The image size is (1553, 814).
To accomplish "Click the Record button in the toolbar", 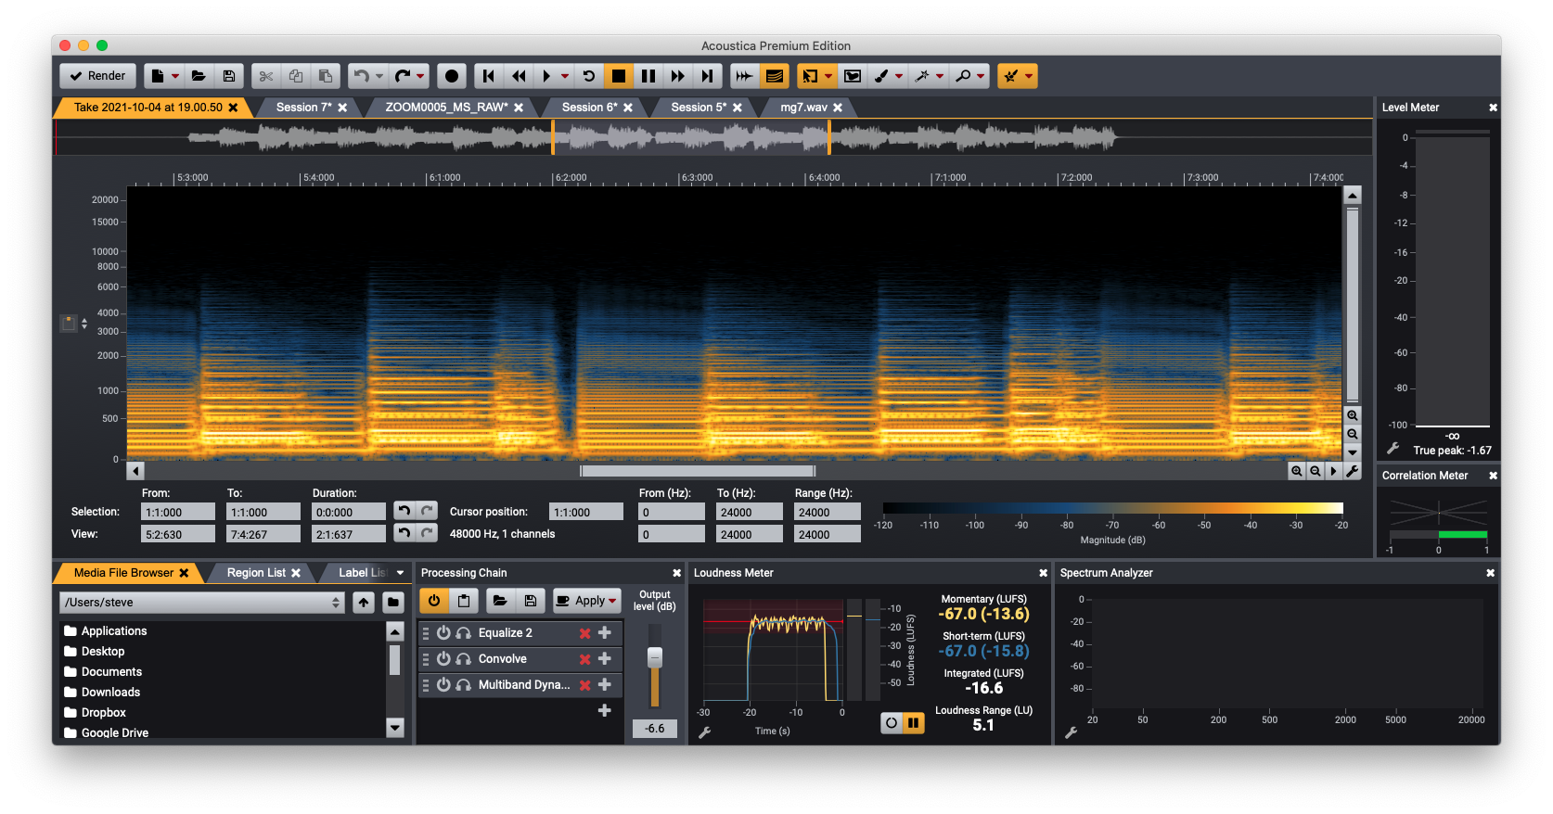I will [452, 76].
